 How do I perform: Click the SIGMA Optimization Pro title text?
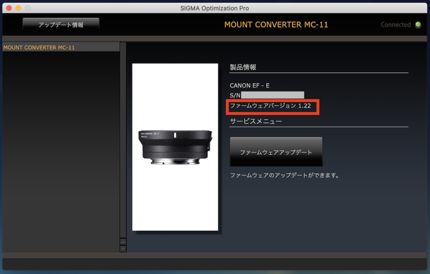pyautogui.click(x=215, y=8)
